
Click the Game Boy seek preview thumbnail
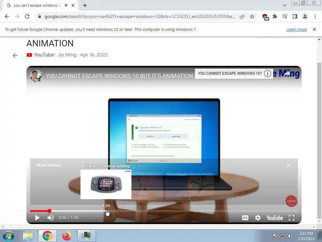(106, 184)
